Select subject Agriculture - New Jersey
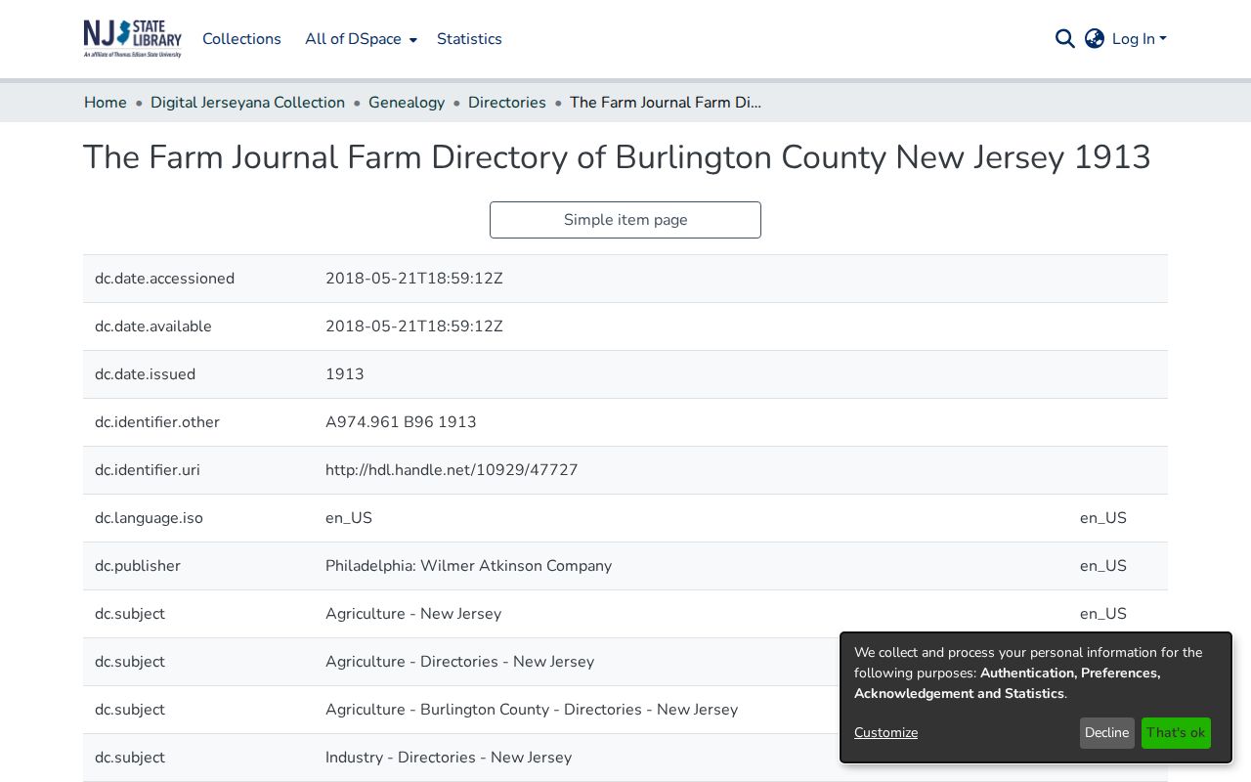The image size is (1251, 782). (x=413, y=614)
